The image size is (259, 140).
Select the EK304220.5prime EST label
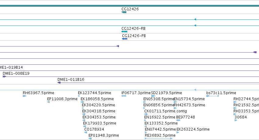[98, 105]
